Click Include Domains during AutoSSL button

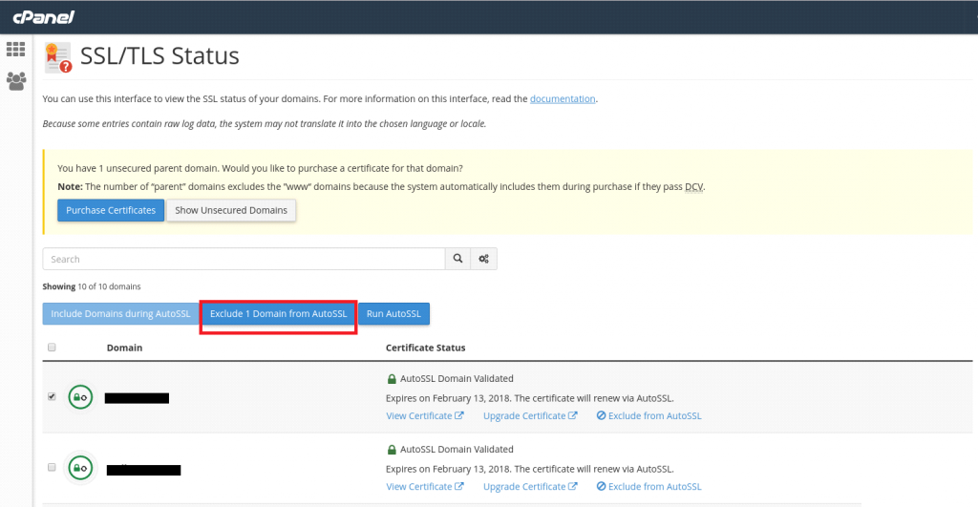click(120, 314)
